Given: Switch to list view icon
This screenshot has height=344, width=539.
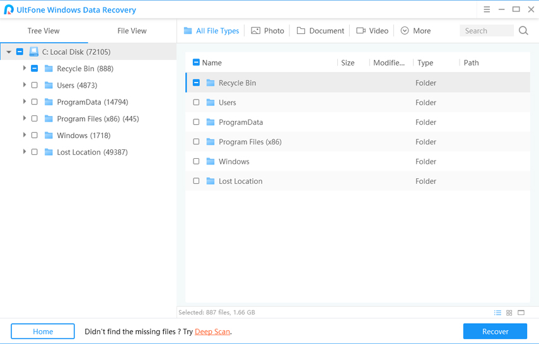Looking at the screenshot, I should pyautogui.click(x=497, y=312).
